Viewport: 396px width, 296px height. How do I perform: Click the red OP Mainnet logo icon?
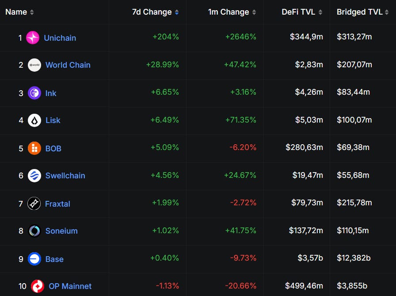(x=38, y=286)
